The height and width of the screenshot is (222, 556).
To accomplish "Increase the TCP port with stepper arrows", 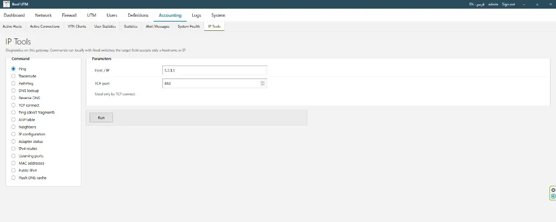I will [262, 82].
